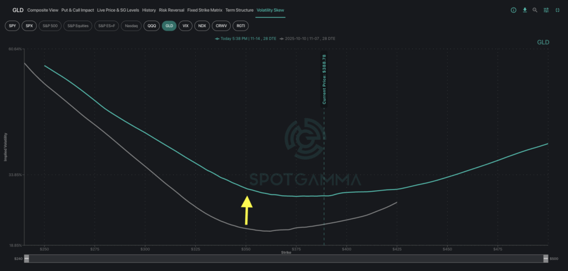Select the CRWV ticker chip
This screenshot has height=271, width=568.
[221, 25]
